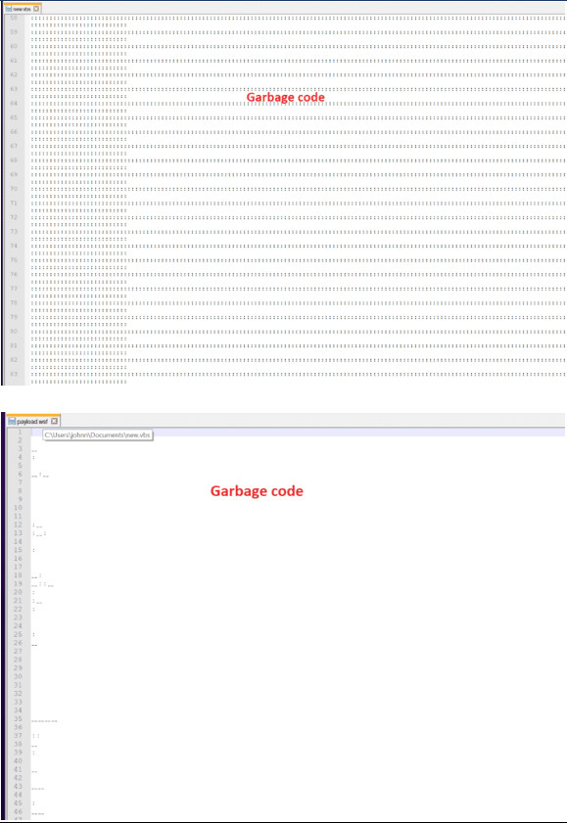Image resolution: width=567 pixels, height=823 pixels.
Task: Click line number 64 in new.vbs
Action: tap(14, 104)
